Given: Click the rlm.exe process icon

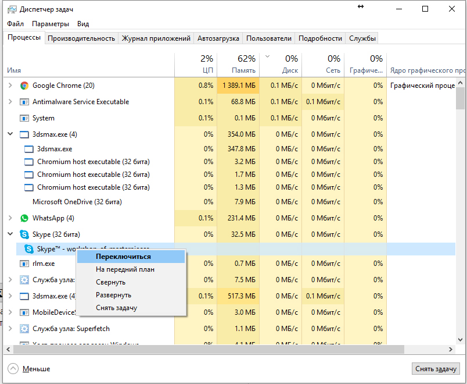Looking at the screenshot, I should click(x=24, y=264).
